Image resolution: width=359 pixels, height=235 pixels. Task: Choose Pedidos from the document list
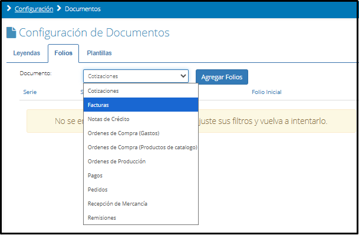click(97, 190)
